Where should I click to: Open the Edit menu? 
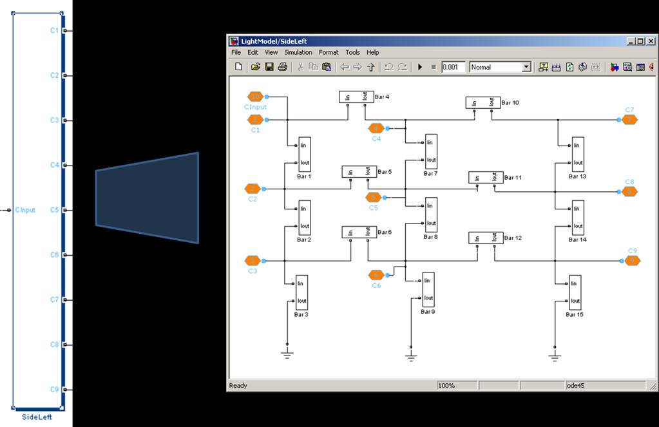[x=253, y=52]
